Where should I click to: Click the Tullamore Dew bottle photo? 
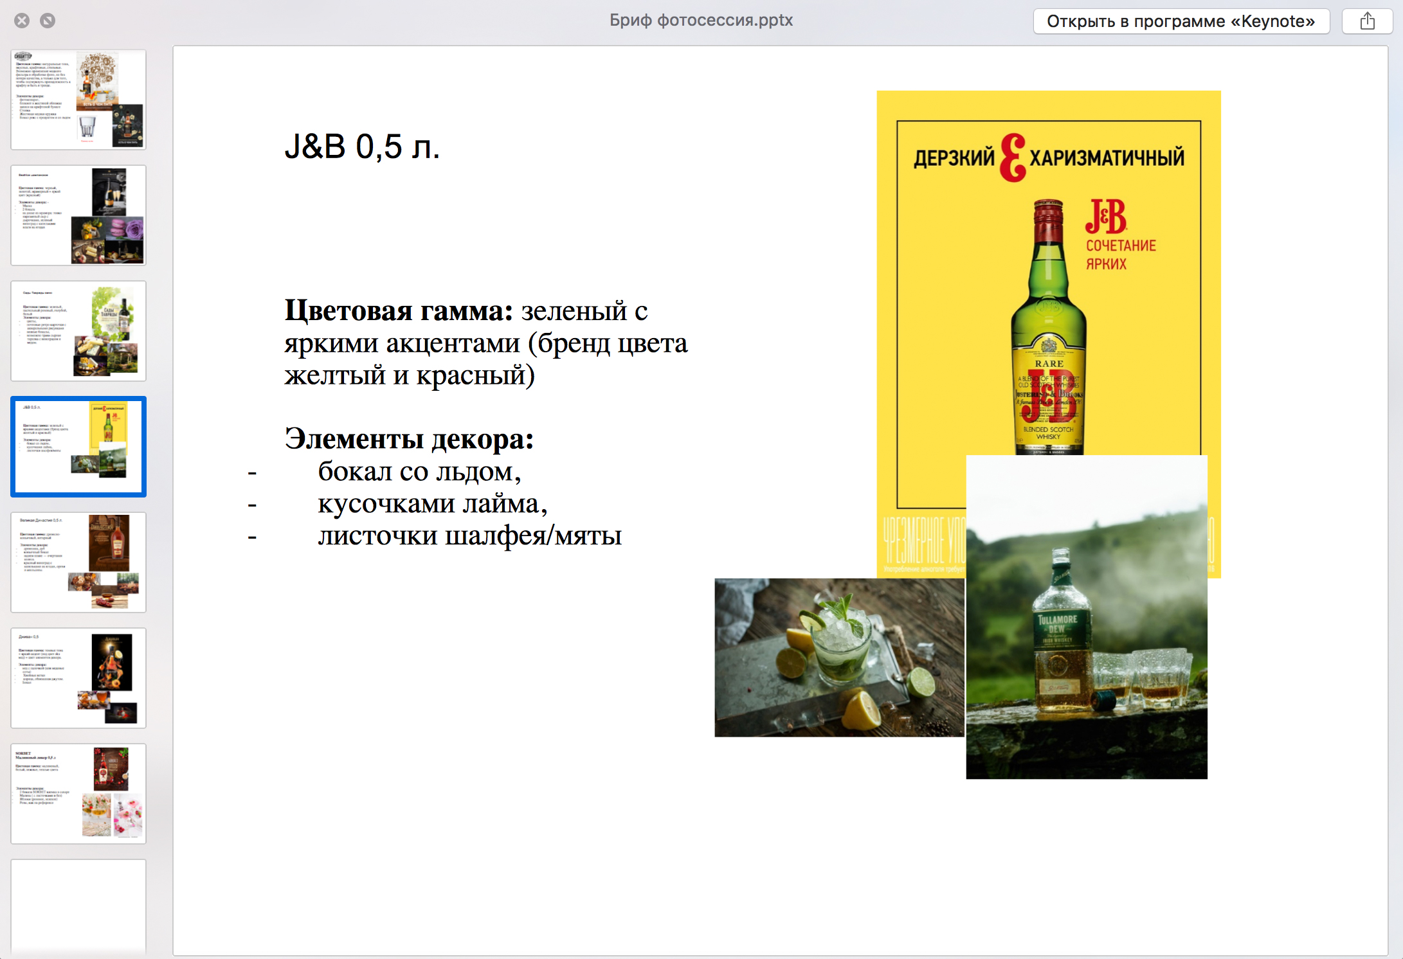[1087, 617]
